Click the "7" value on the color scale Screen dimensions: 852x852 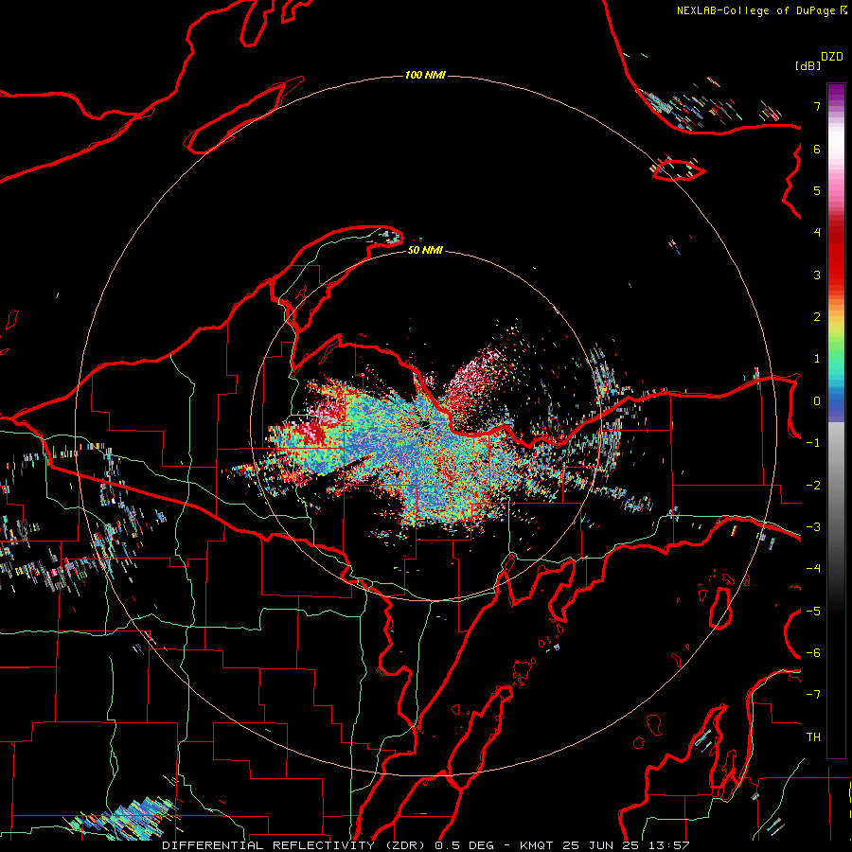click(x=817, y=106)
